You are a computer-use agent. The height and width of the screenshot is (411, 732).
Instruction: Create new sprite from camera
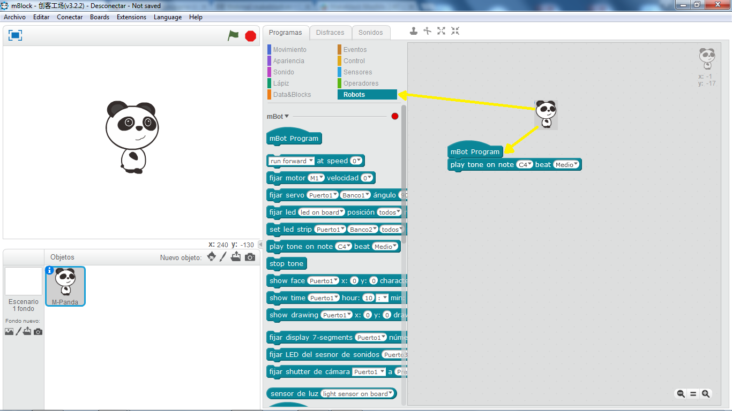tap(250, 257)
